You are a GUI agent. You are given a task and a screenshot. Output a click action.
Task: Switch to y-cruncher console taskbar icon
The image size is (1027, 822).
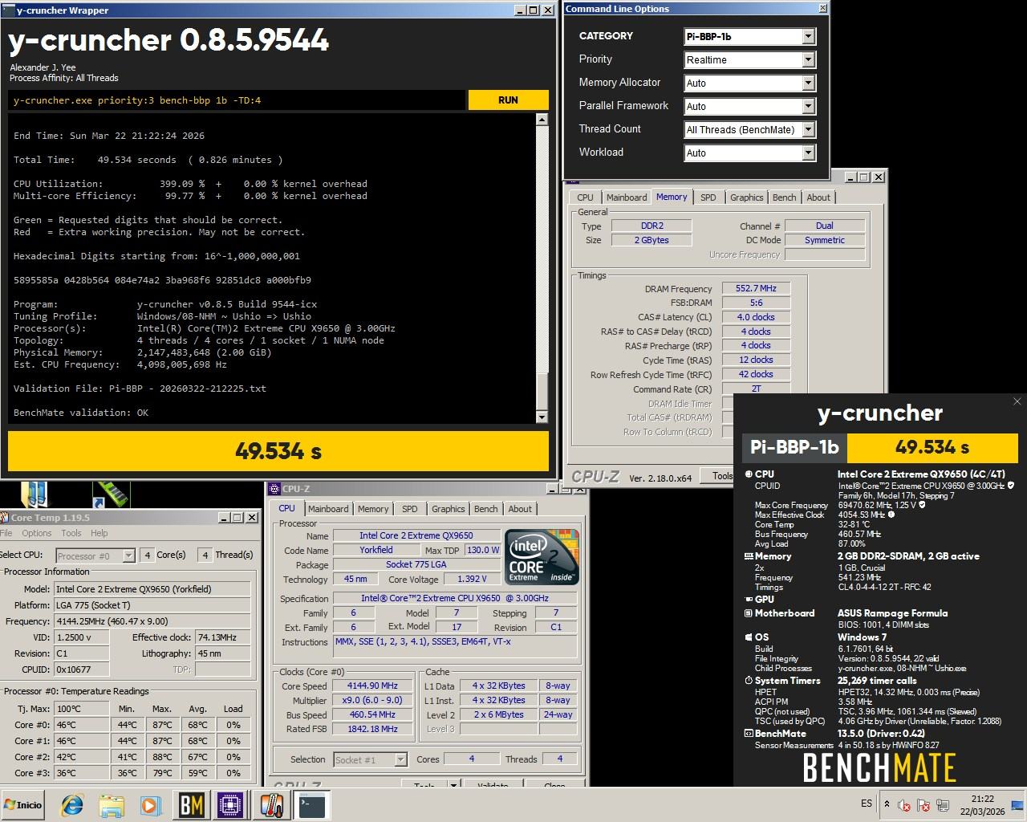[311, 804]
